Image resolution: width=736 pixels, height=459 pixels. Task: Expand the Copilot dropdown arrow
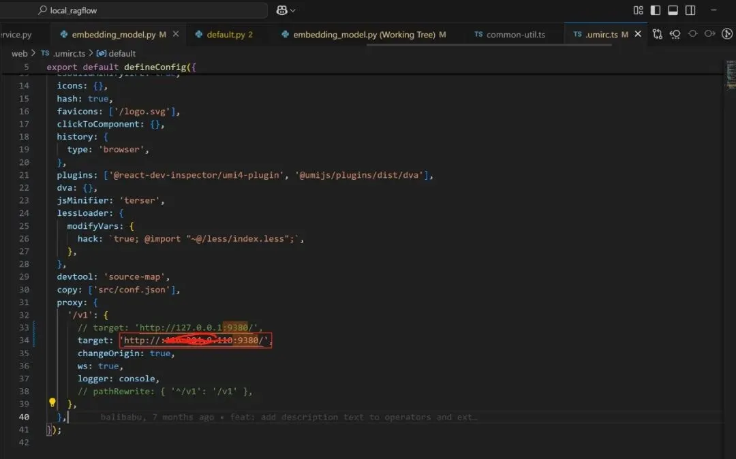point(293,10)
